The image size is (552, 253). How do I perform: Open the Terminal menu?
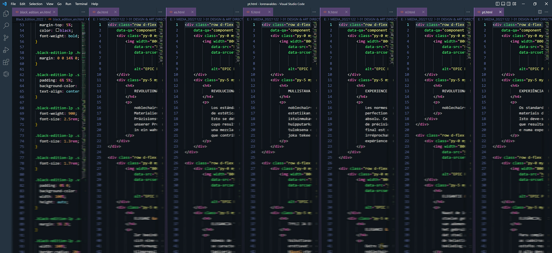click(x=81, y=4)
